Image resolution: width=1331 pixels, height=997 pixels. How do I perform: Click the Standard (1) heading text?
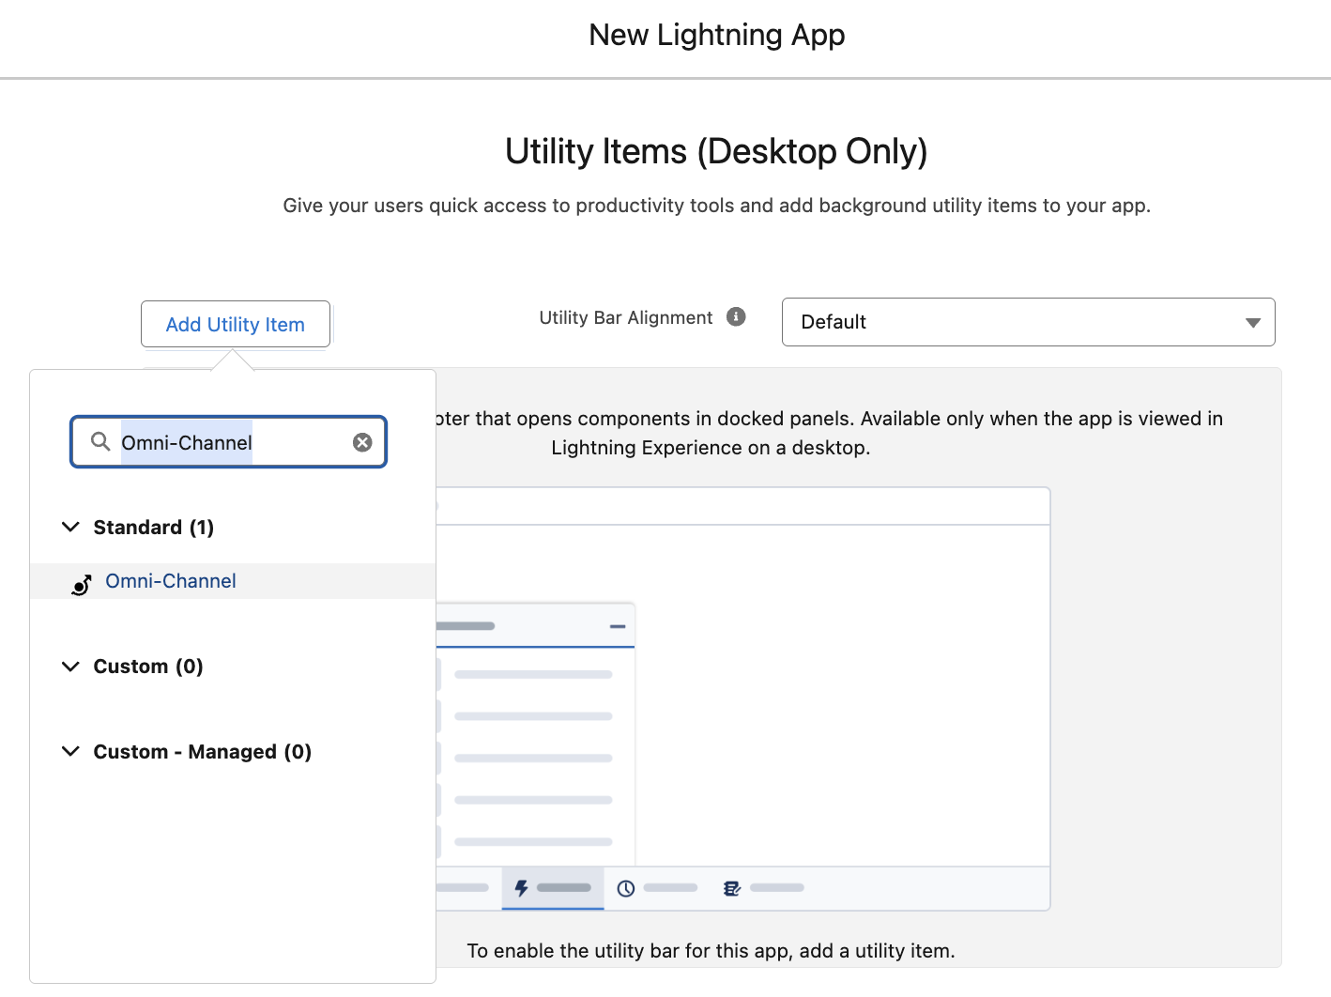154,527
